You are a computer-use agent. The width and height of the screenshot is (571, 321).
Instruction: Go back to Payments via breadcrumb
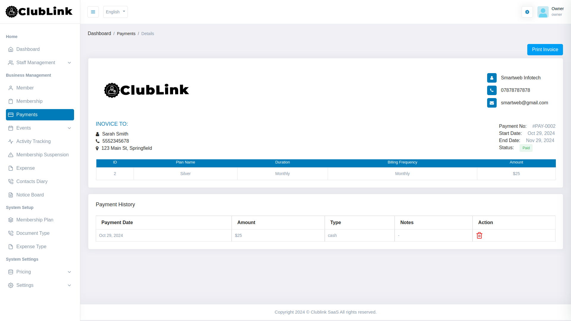pyautogui.click(x=126, y=34)
